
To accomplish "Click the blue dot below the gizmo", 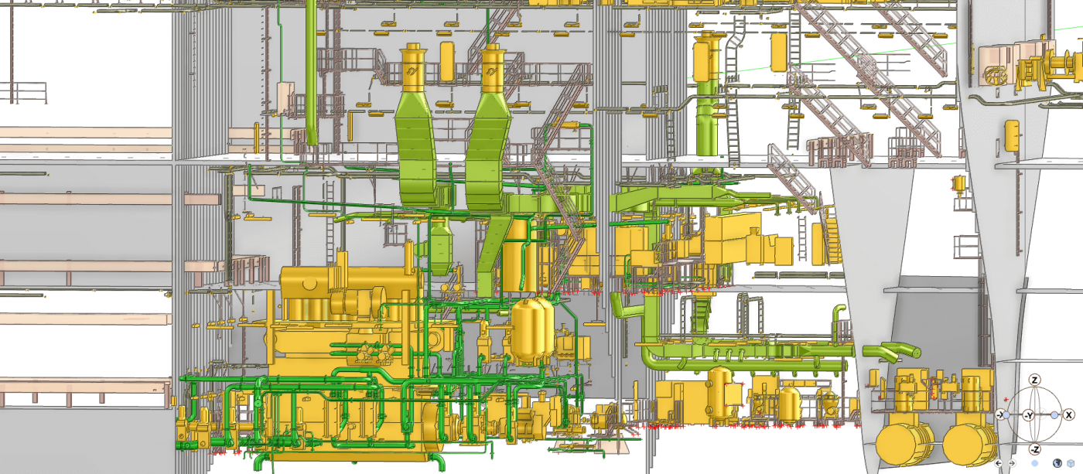I will coord(1034,463).
